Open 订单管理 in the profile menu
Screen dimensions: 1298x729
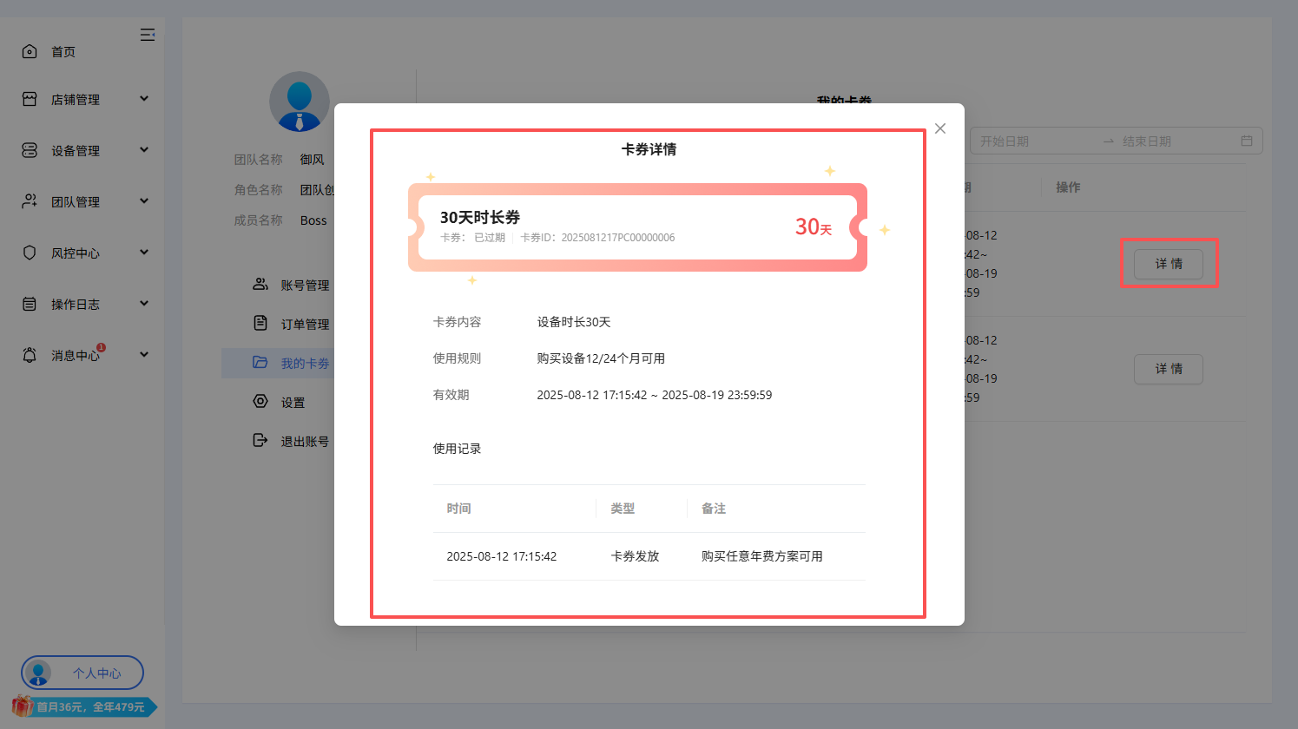(x=304, y=325)
